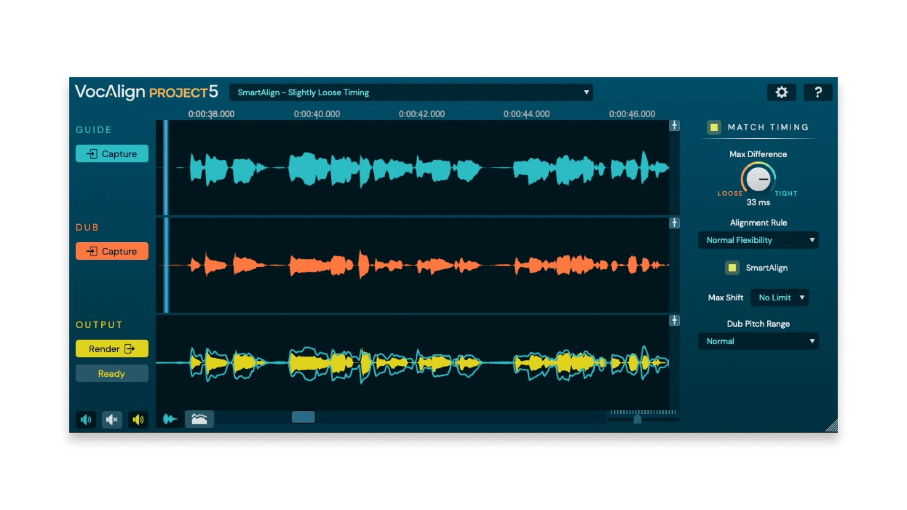Click the horizontal zoom slider handle

637,419
